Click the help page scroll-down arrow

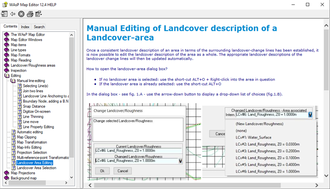coord(326,176)
